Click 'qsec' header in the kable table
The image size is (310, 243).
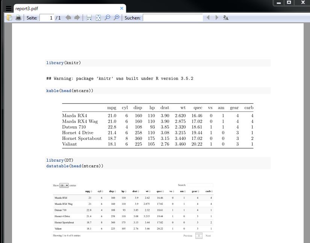point(198,108)
